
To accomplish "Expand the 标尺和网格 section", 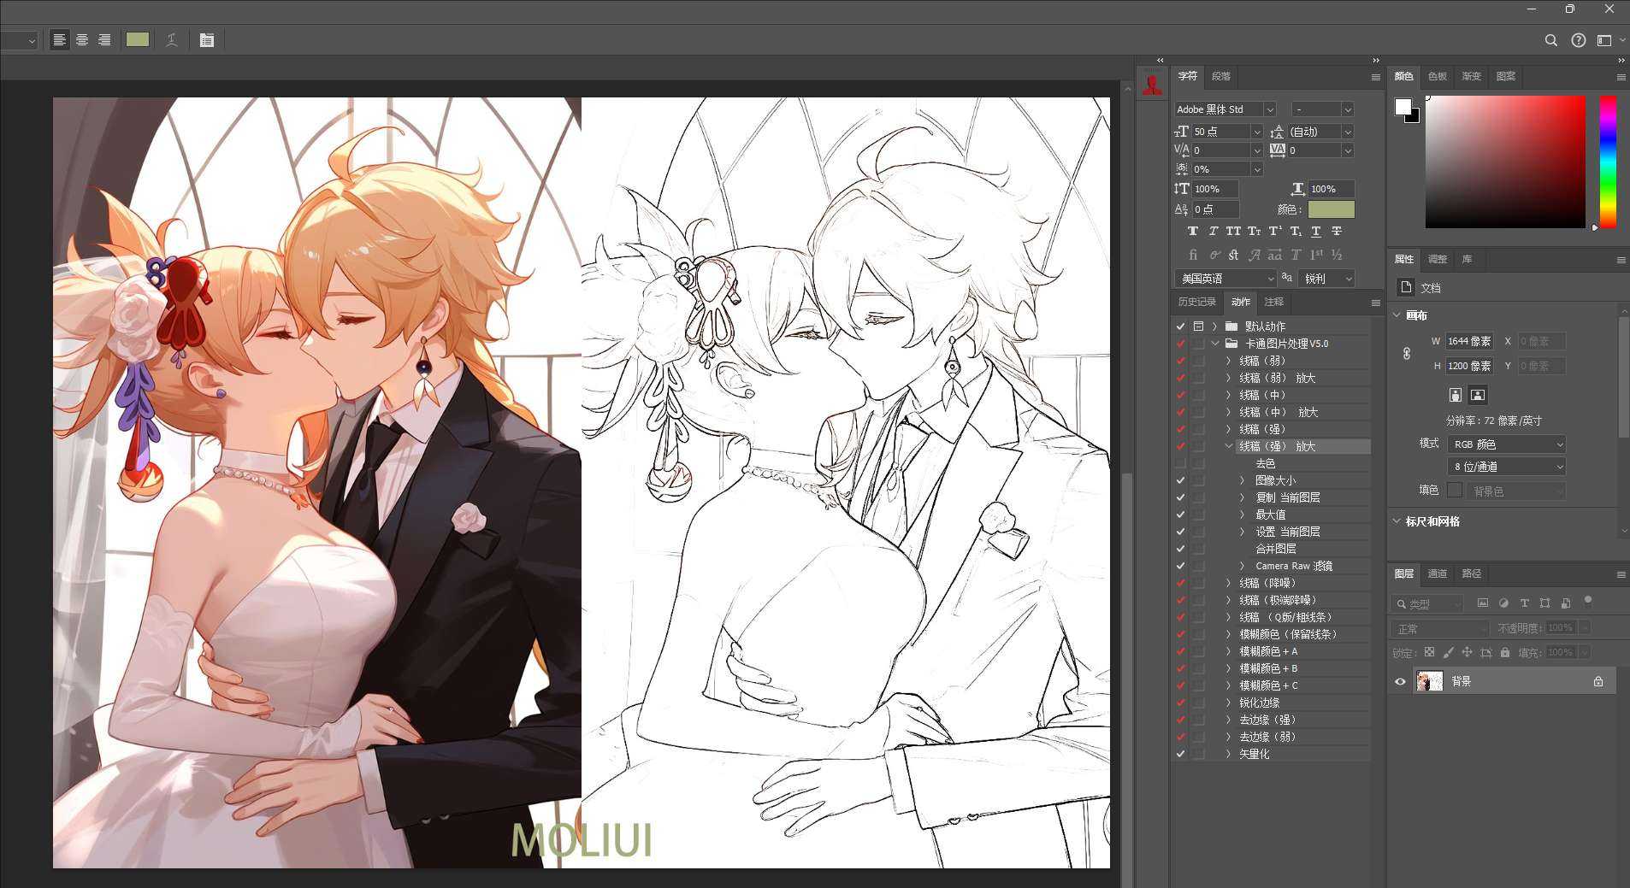I will pos(1397,521).
